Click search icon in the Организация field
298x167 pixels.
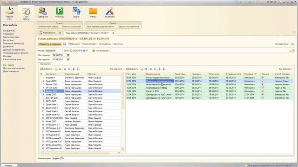click(293, 51)
